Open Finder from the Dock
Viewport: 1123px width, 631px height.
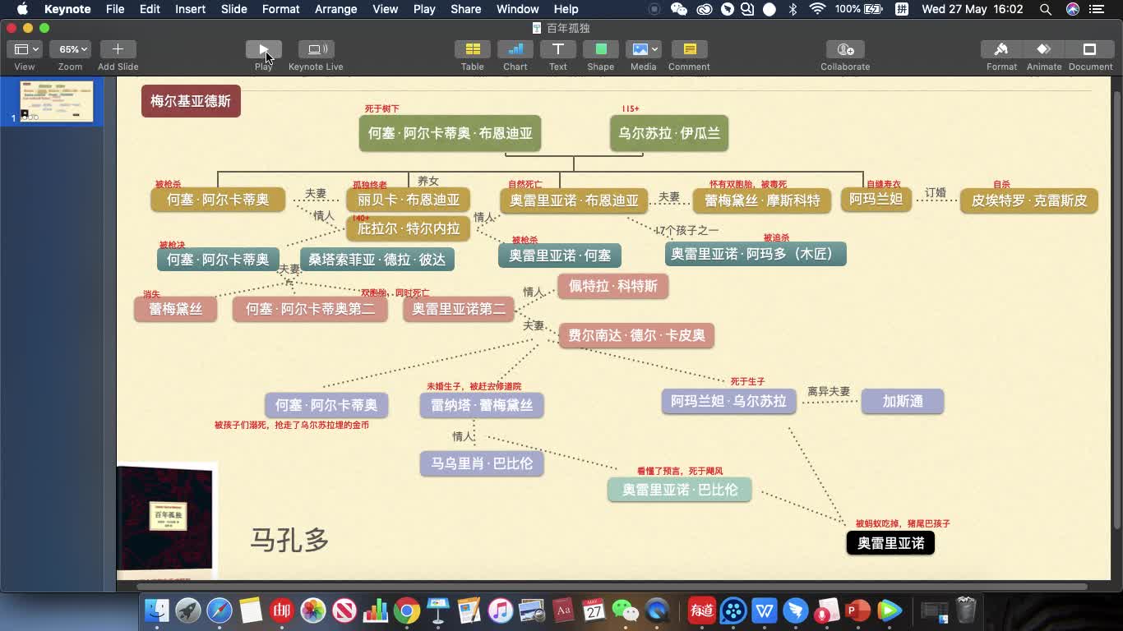pyautogui.click(x=157, y=610)
